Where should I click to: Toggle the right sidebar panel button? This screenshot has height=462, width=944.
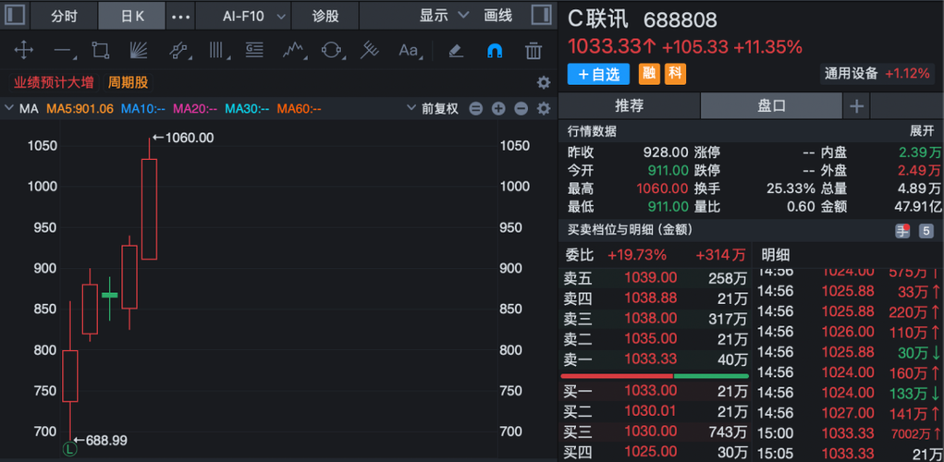pyautogui.click(x=542, y=15)
